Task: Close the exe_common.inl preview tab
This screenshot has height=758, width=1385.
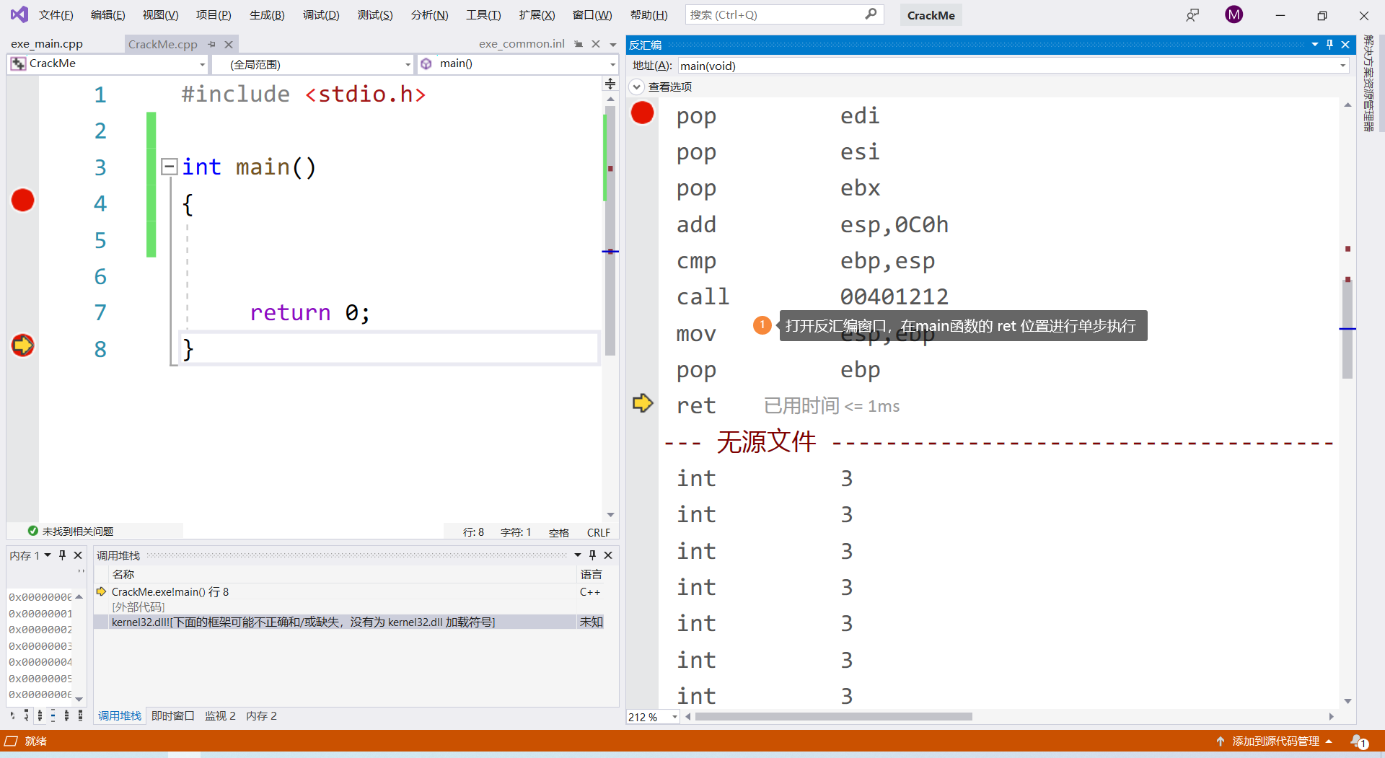Action: (x=596, y=44)
